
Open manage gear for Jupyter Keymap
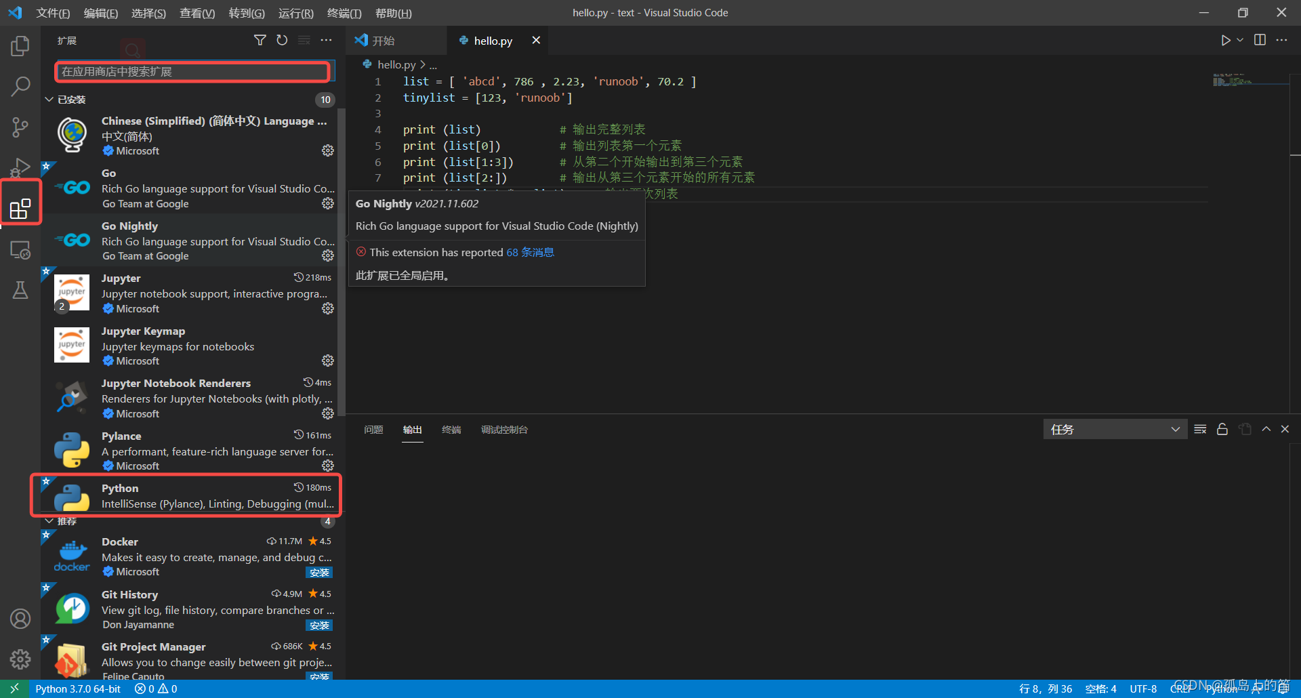point(328,361)
